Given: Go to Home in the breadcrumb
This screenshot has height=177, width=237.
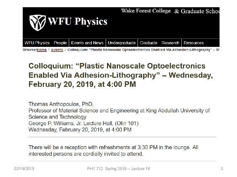Looking at the screenshot, I should coord(41,50).
